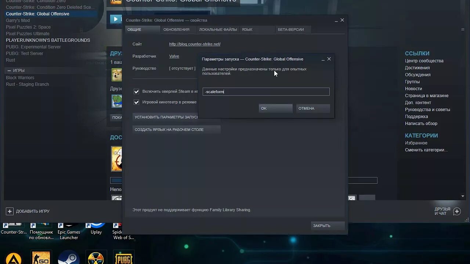Viewport: 470px width, 264px height.
Task: Select Counter-Strike: Global Offensive in library
Action: [x=37, y=14]
